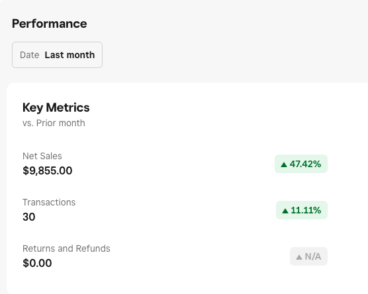Click the $0.00 refunds amount

tap(37, 263)
